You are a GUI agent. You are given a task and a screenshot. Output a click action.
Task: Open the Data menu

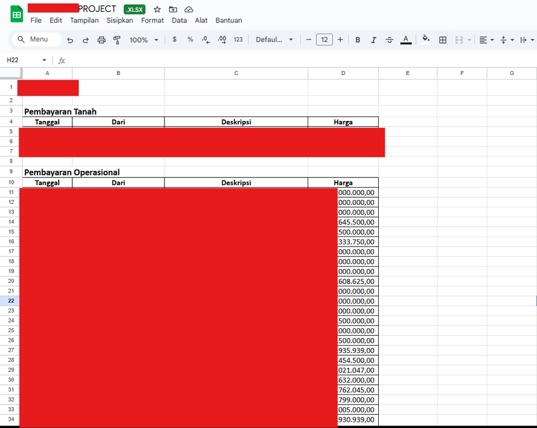click(x=179, y=20)
